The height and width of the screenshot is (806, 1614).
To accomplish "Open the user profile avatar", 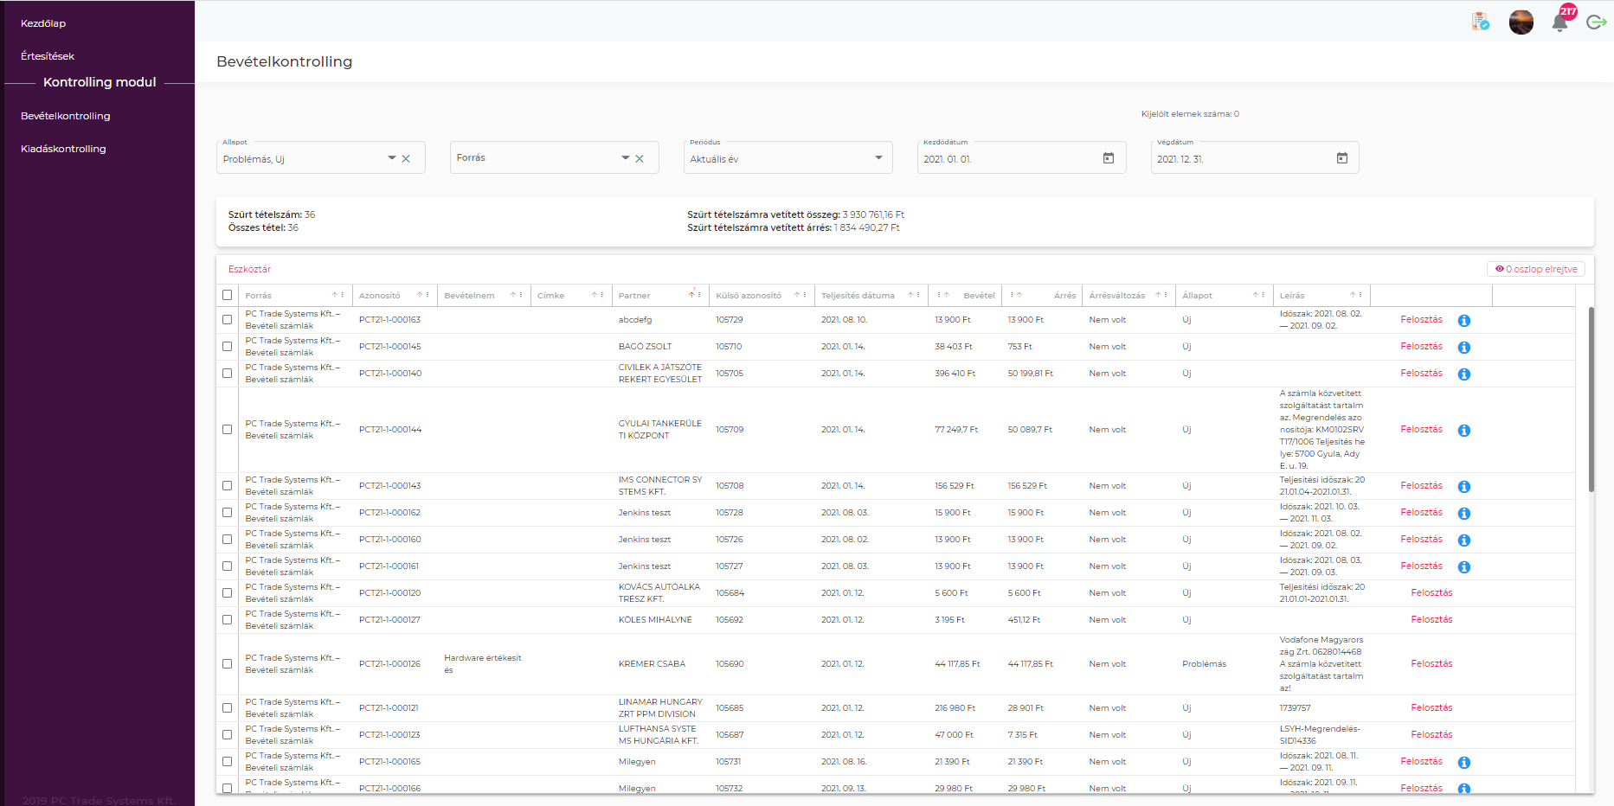I will (x=1521, y=22).
